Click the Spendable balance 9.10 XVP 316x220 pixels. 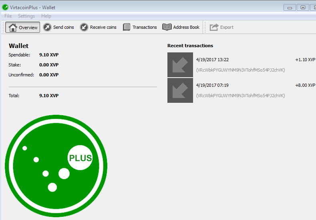[49, 55]
